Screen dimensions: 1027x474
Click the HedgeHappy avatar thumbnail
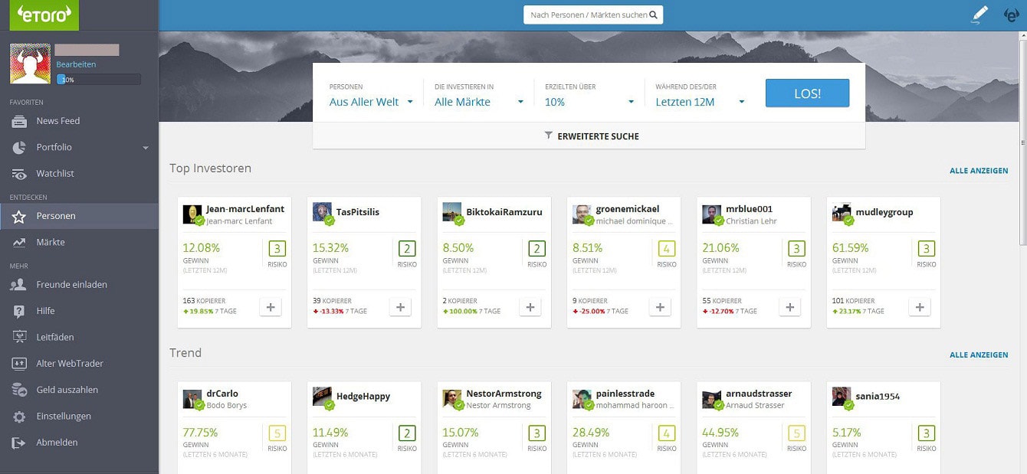click(x=322, y=397)
